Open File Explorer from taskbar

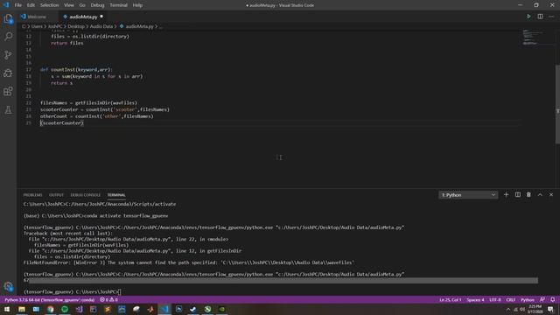click(21, 309)
